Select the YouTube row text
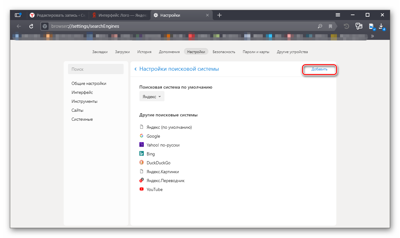The width and height of the screenshot is (400, 238). (x=155, y=190)
